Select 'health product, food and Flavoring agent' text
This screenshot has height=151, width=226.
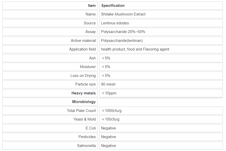pos(135,49)
